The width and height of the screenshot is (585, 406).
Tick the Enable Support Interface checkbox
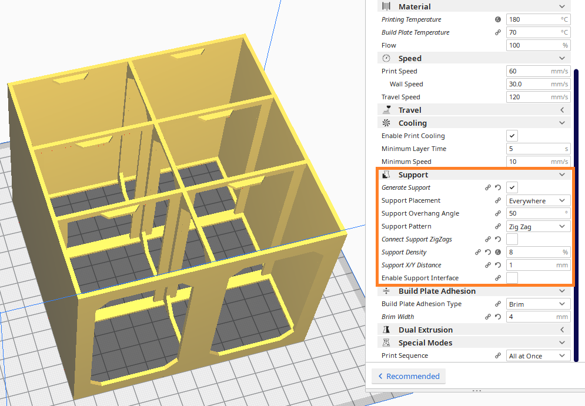[513, 278]
